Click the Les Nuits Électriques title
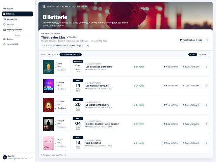 [x=97, y=86]
